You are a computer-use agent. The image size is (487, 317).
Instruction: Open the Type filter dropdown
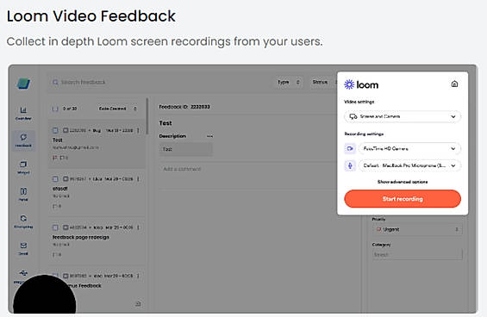click(x=288, y=83)
